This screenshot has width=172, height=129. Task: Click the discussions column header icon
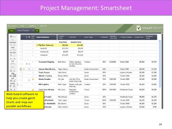tap(29, 37)
